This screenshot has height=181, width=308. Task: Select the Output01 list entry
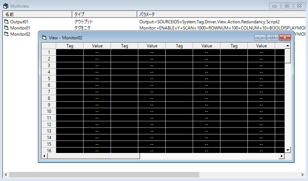(20, 22)
